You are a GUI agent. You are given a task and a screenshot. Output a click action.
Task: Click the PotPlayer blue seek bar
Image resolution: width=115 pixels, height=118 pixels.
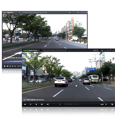[x=12, y=63]
